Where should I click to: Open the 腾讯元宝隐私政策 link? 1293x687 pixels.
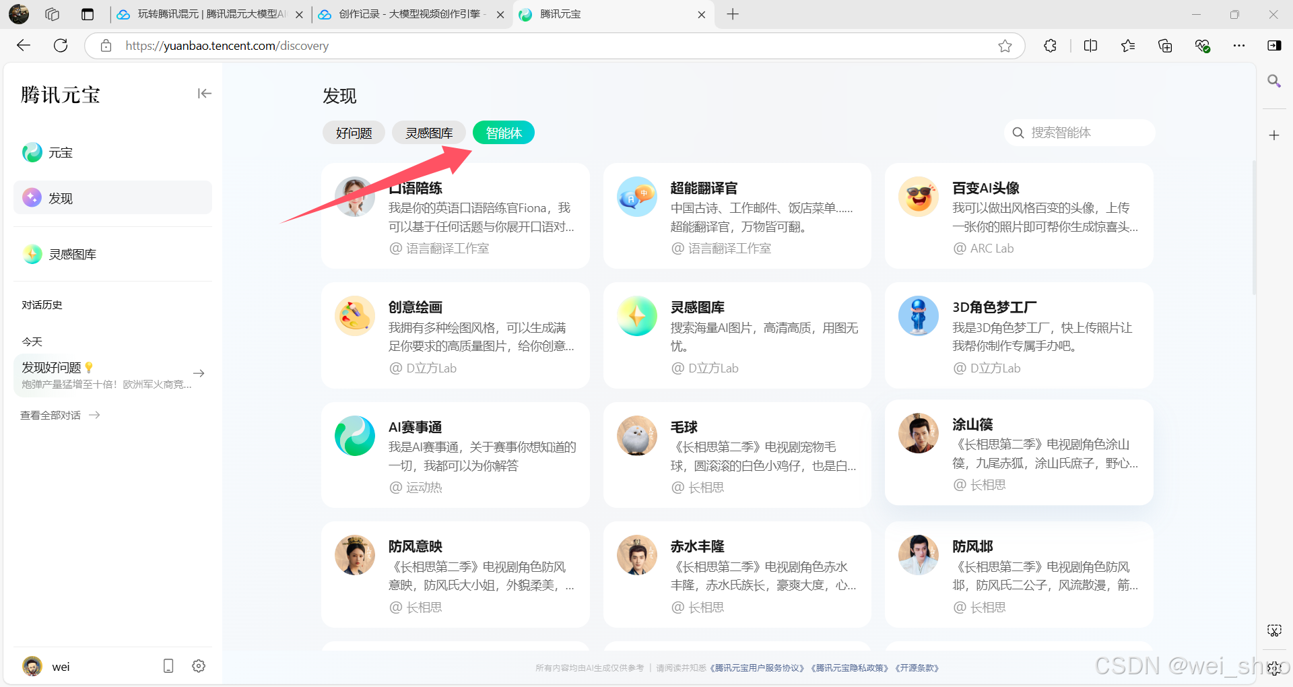[849, 668]
